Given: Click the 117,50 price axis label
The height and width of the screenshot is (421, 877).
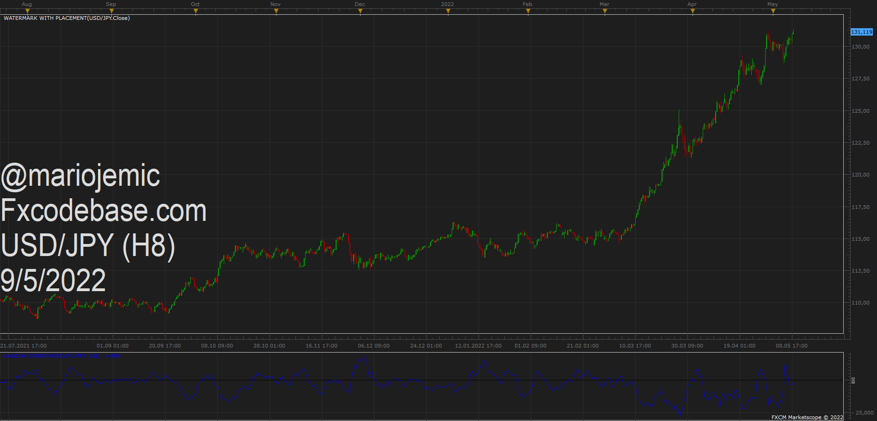Looking at the screenshot, I should (x=860, y=207).
